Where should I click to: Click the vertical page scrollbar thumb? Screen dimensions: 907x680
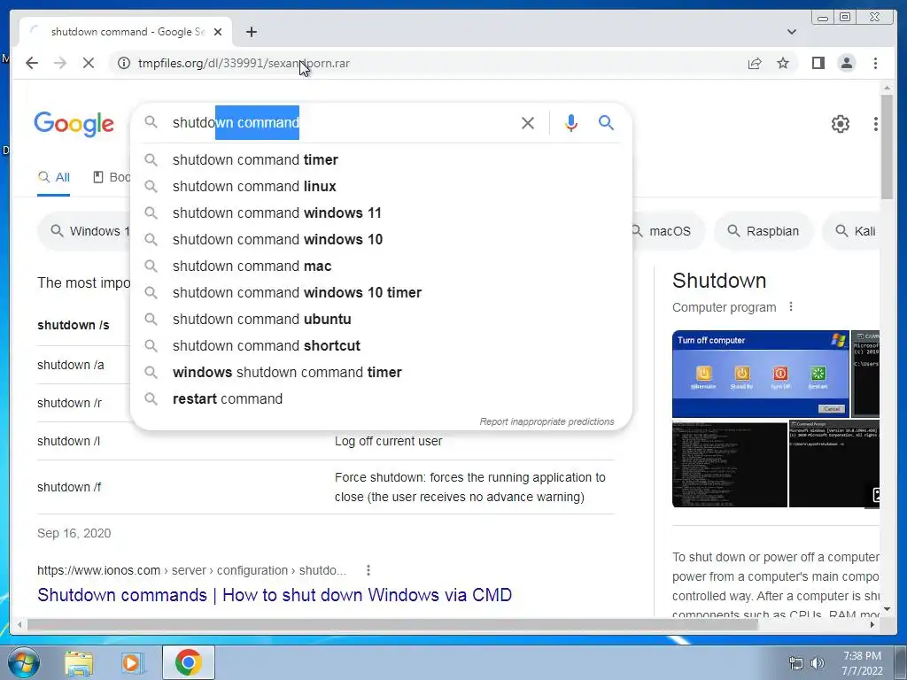(887, 146)
